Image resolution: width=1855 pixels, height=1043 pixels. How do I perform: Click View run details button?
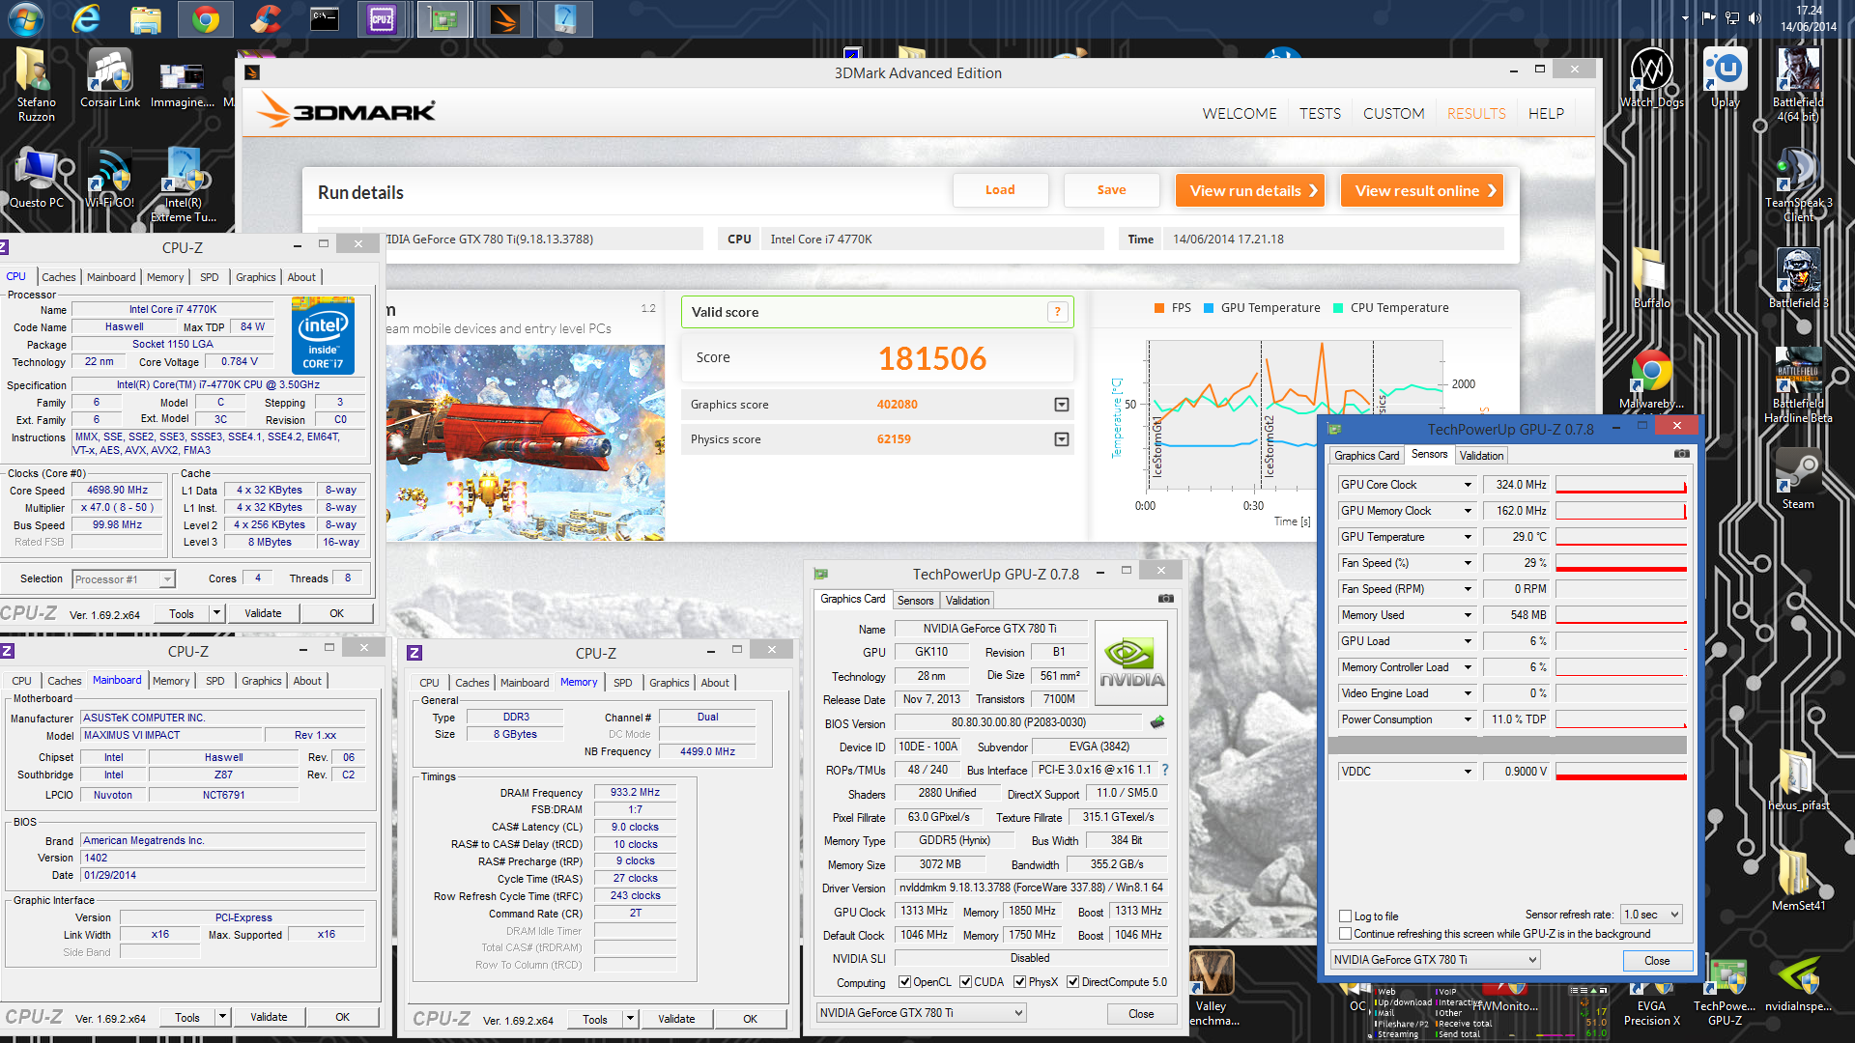click(x=1250, y=190)
